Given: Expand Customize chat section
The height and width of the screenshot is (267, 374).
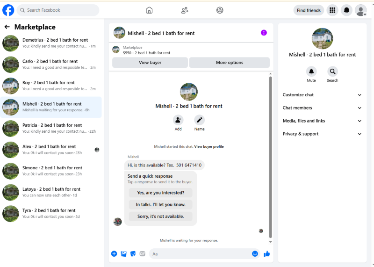Looking at the screenshot, I should (322, 95).
